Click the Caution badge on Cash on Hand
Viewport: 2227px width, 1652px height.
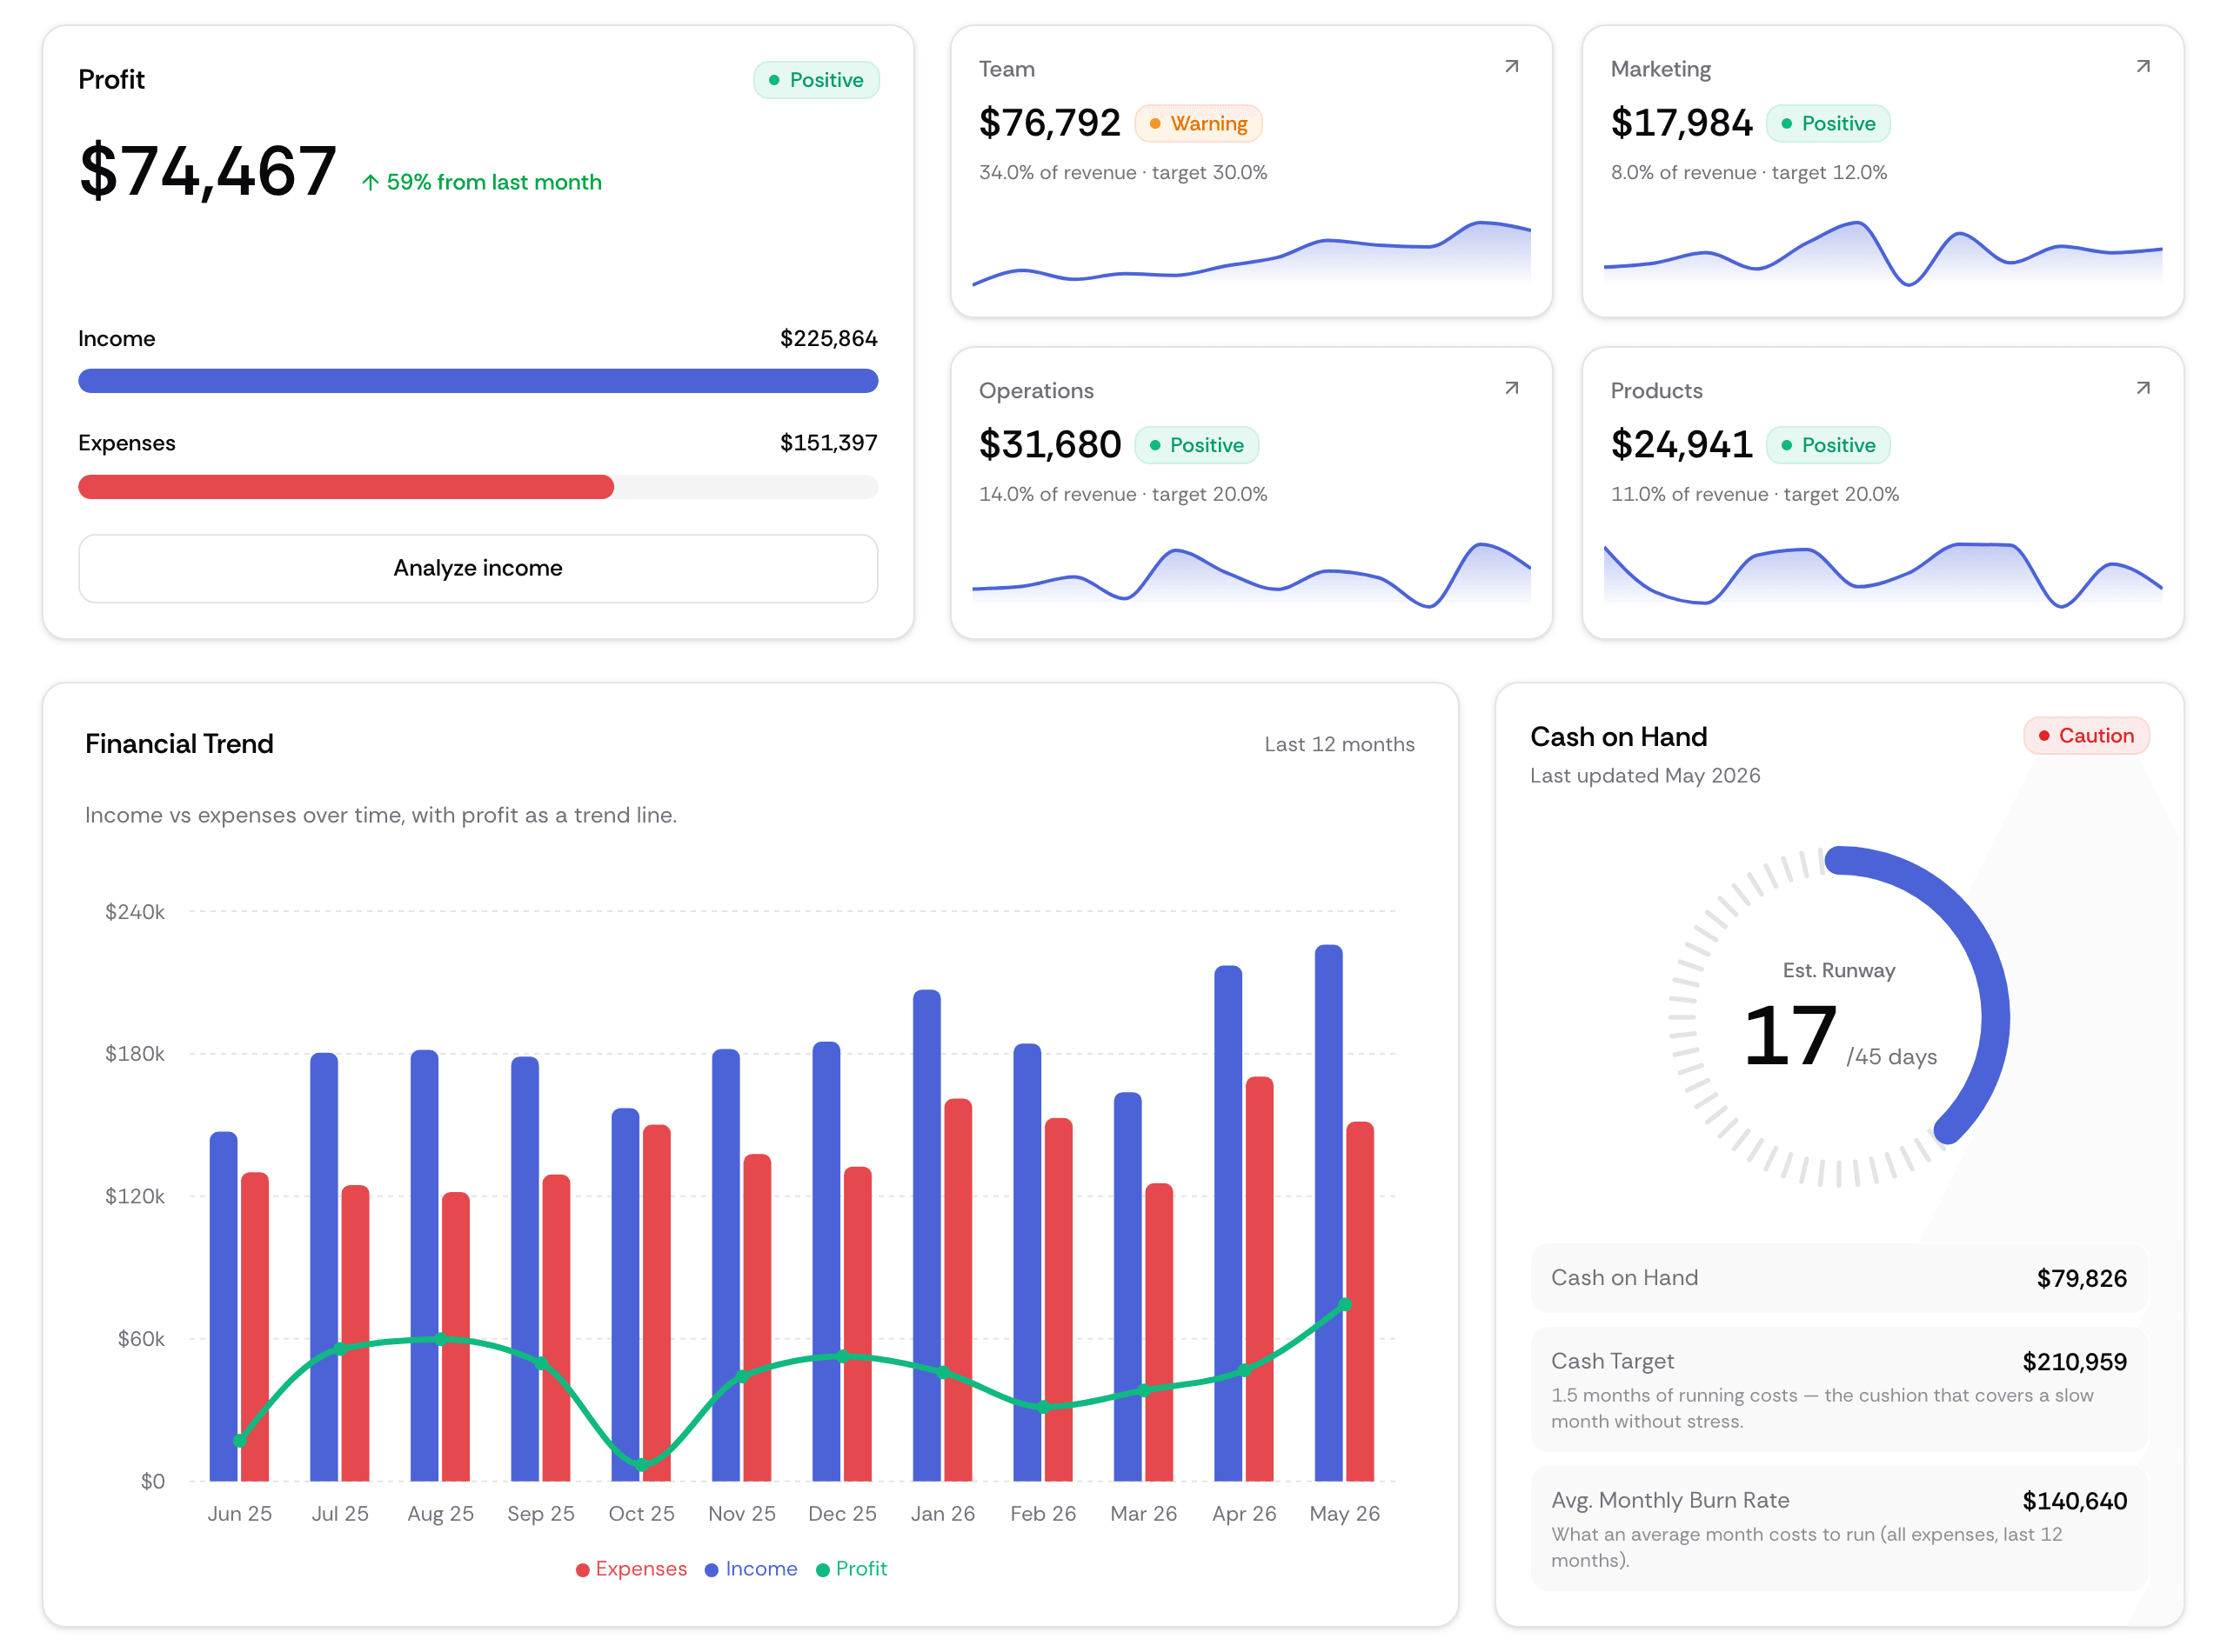pos(2086,736)
